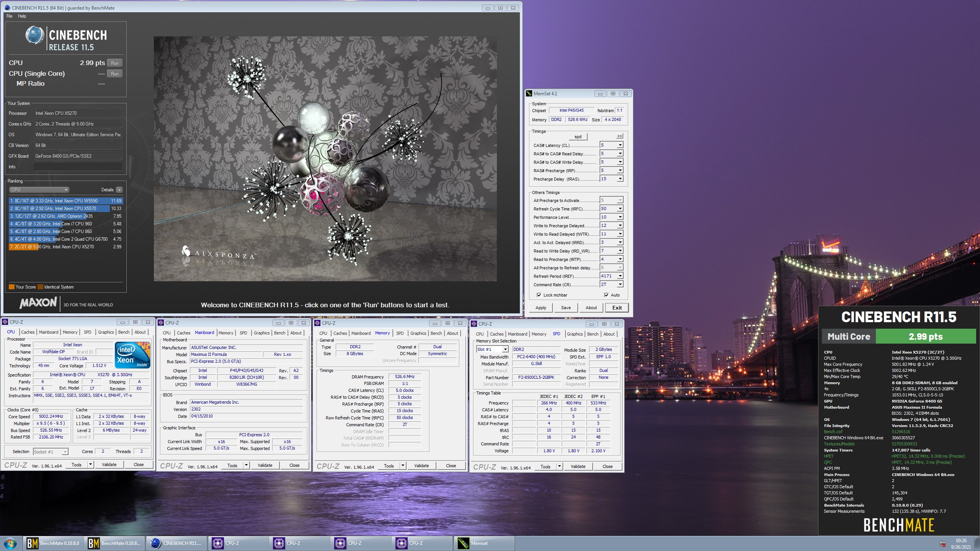Activate CINEBENCH R11 taskbar icon

coord(176,543)
